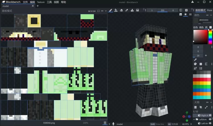This screenshot has width=213, height=126.
Task: Switch to the Pose mode tab
Action: 209,10
